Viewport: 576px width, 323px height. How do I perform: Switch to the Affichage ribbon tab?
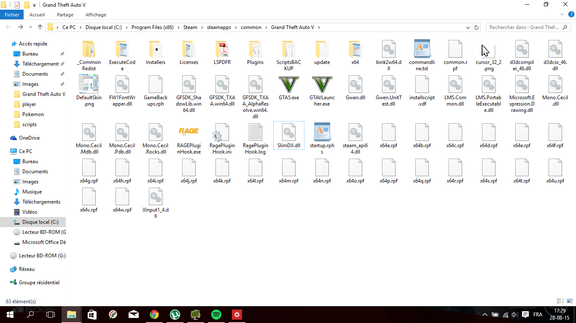(96, 15)
